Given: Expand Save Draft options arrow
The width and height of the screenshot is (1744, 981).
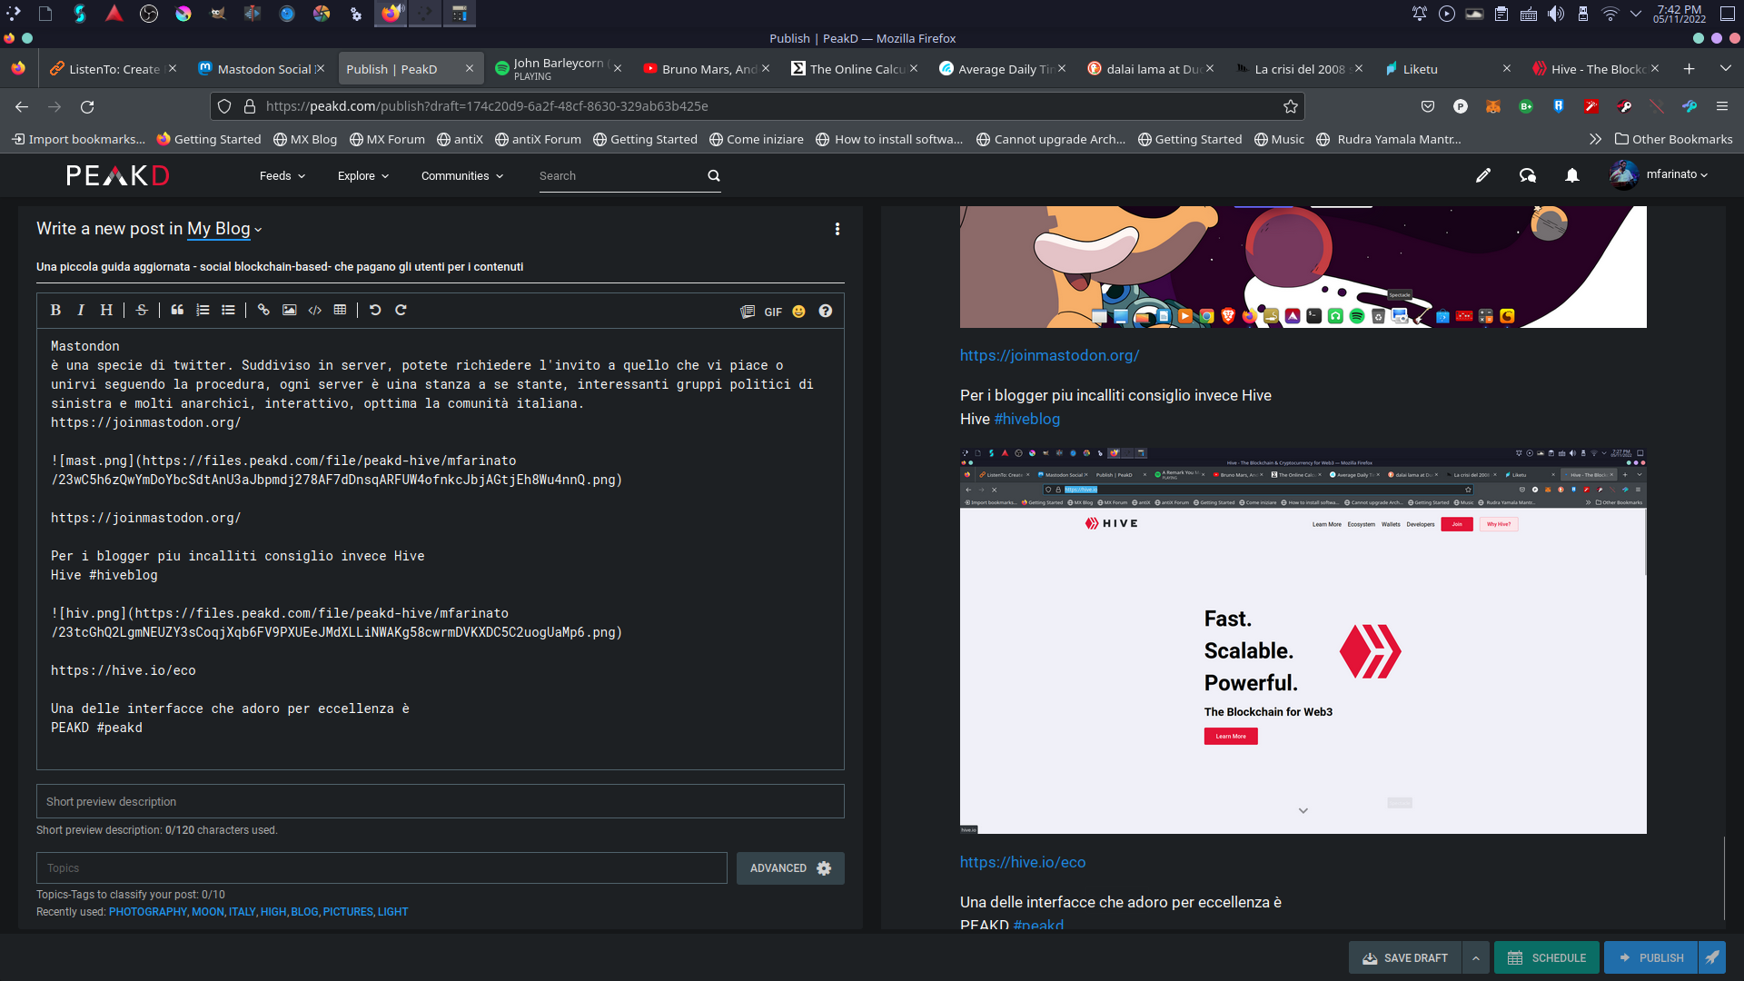Looking at the screenshot, I should pos(1476,957).
